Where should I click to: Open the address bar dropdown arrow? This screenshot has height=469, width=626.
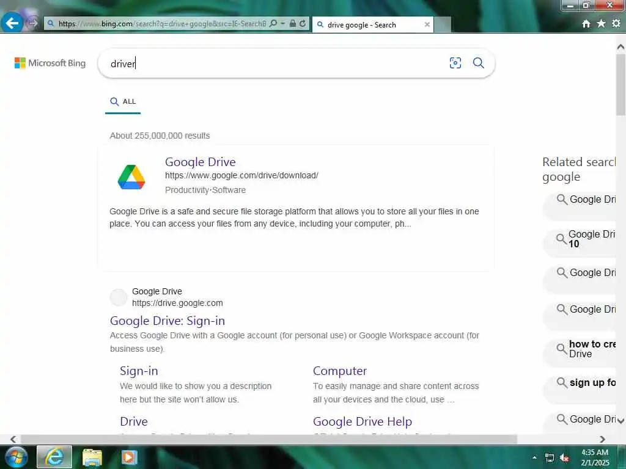tap(283, 24)
